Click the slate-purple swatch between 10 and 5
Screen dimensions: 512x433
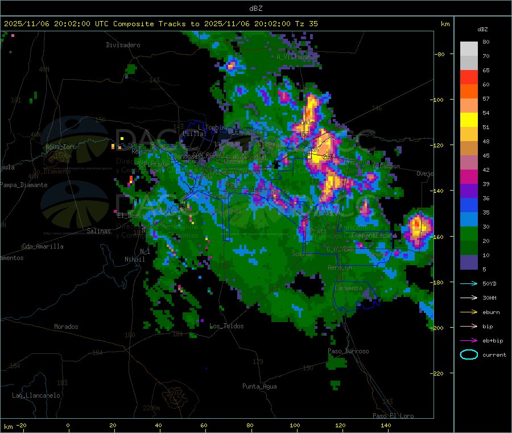[469, 262]
